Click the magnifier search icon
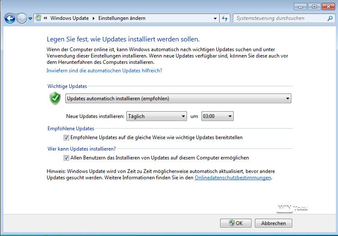Image resolution: width=338 pixels, height=236 pixels. coord(330,18)
